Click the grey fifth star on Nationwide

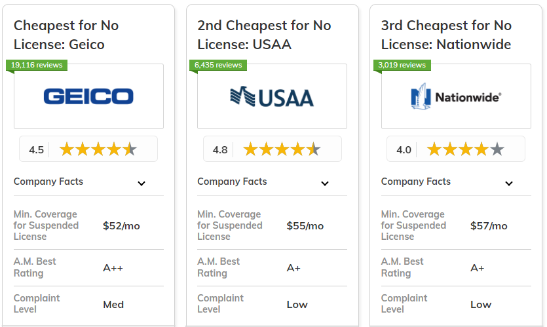(497, 149)
